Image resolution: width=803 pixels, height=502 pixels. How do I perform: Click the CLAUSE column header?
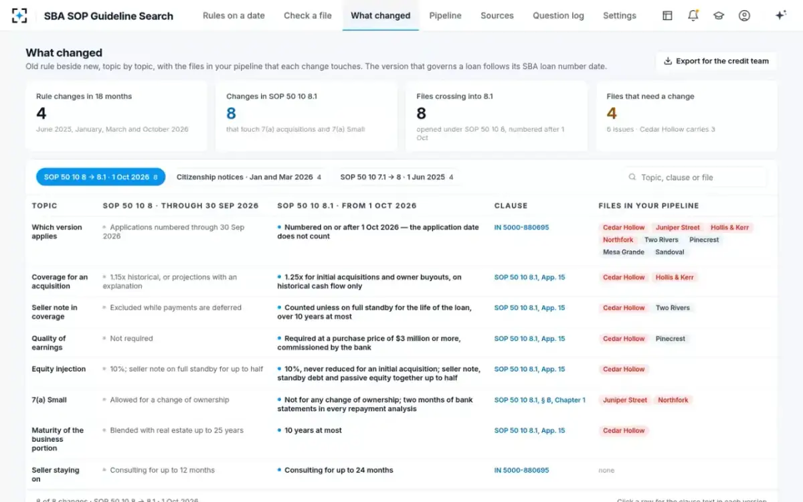511,206
